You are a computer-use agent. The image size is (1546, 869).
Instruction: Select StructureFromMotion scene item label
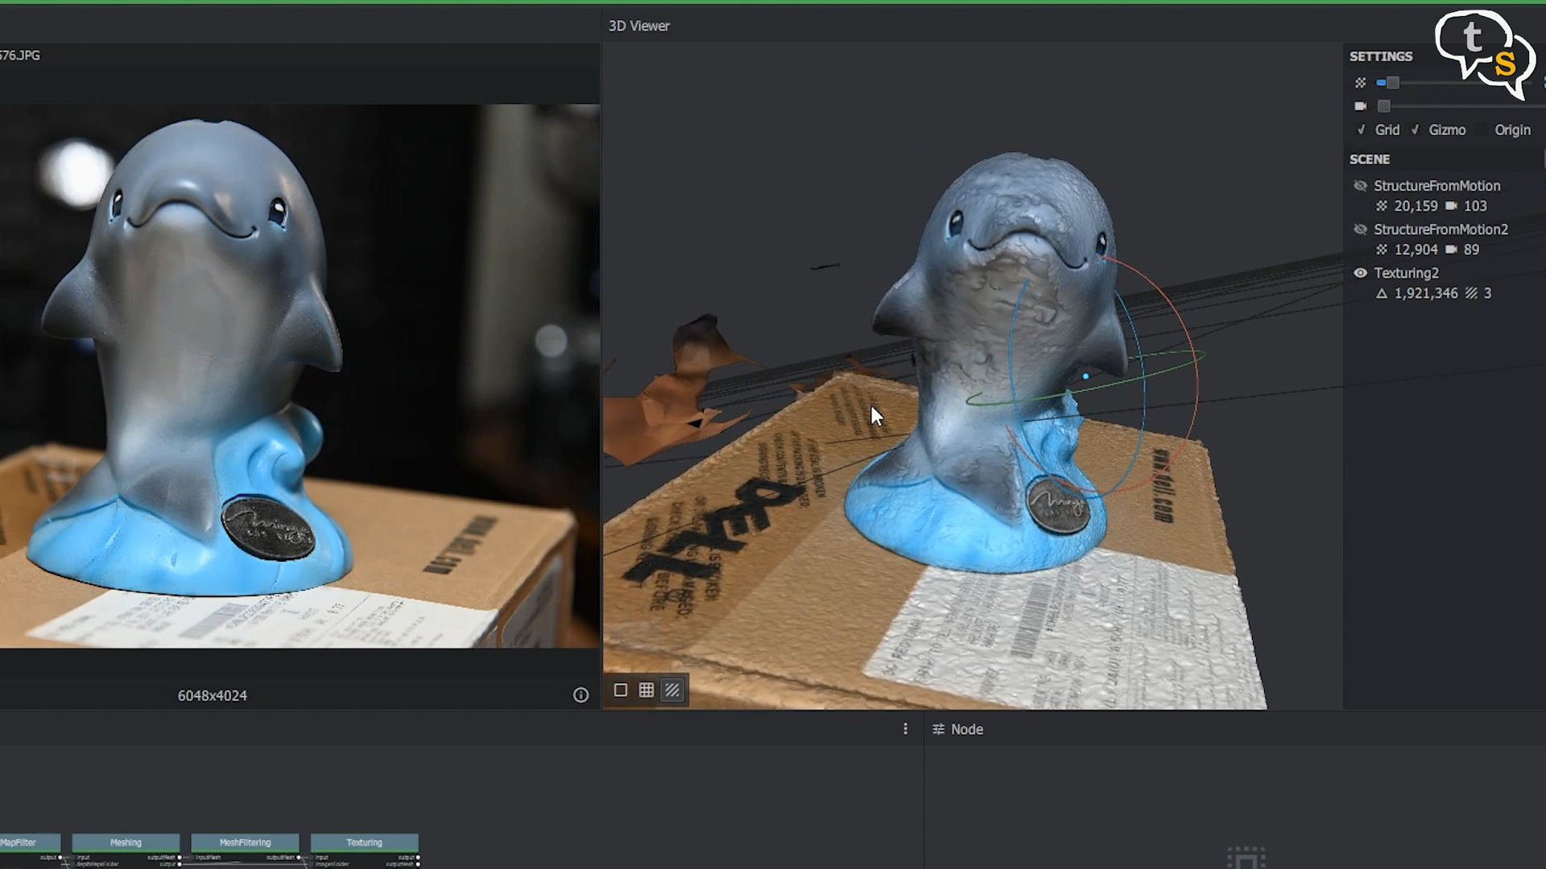coord(1436,186)
